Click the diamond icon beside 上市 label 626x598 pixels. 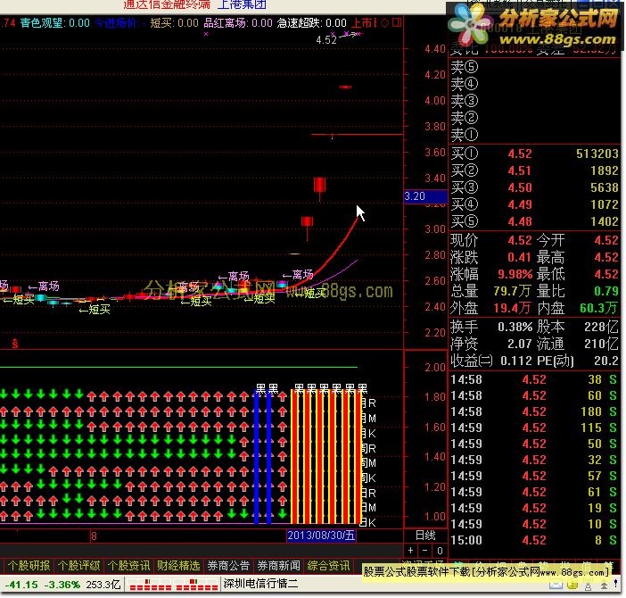tap(384, 23)
